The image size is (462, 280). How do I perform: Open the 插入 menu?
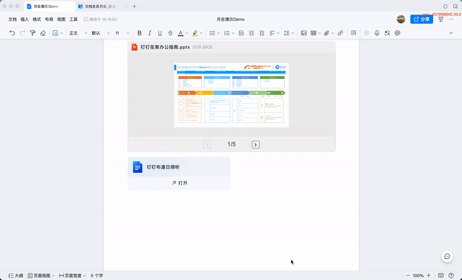coord(24,20)
